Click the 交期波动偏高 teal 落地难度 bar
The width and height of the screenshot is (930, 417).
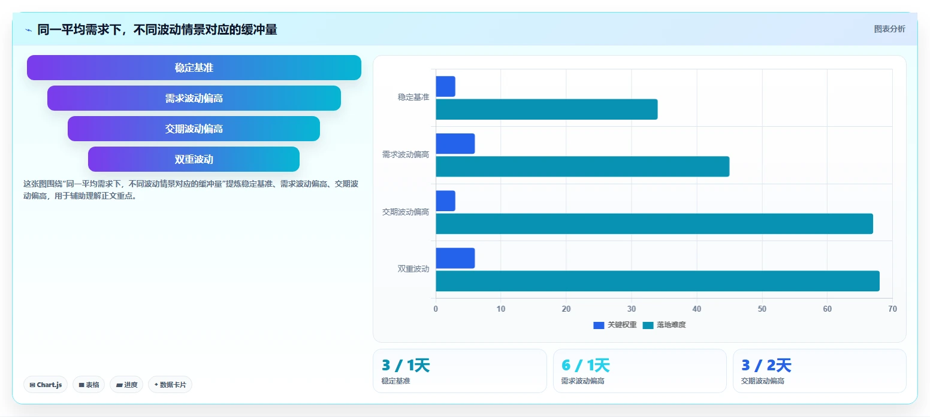pyautogui.click(x=654, y=224)
